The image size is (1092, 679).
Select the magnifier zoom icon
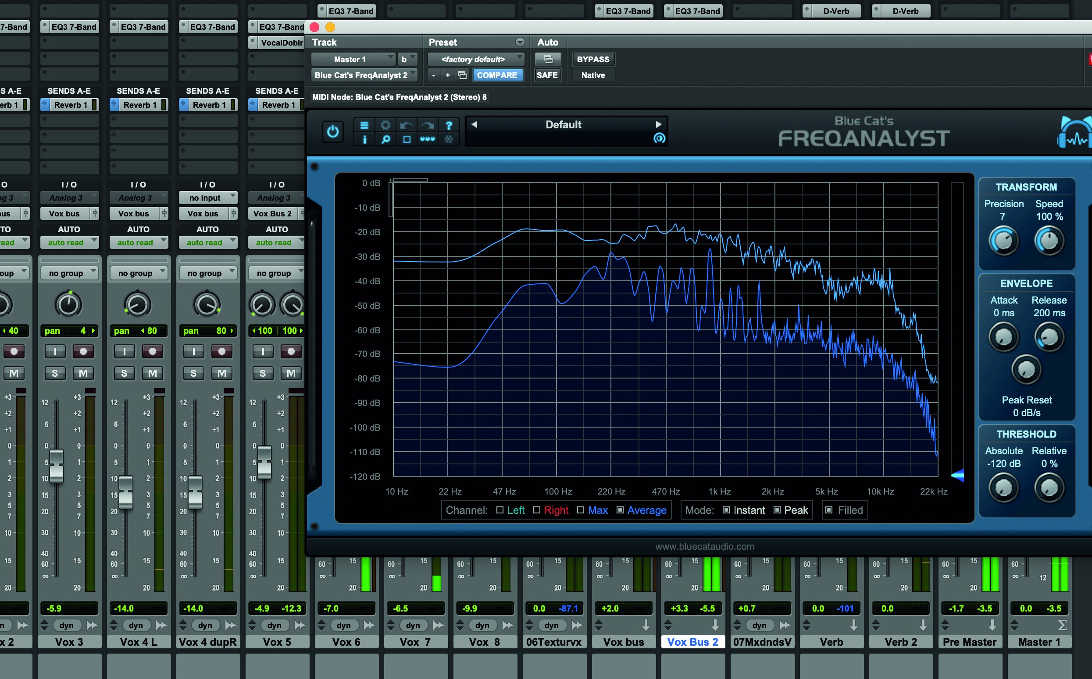[385, 139]
